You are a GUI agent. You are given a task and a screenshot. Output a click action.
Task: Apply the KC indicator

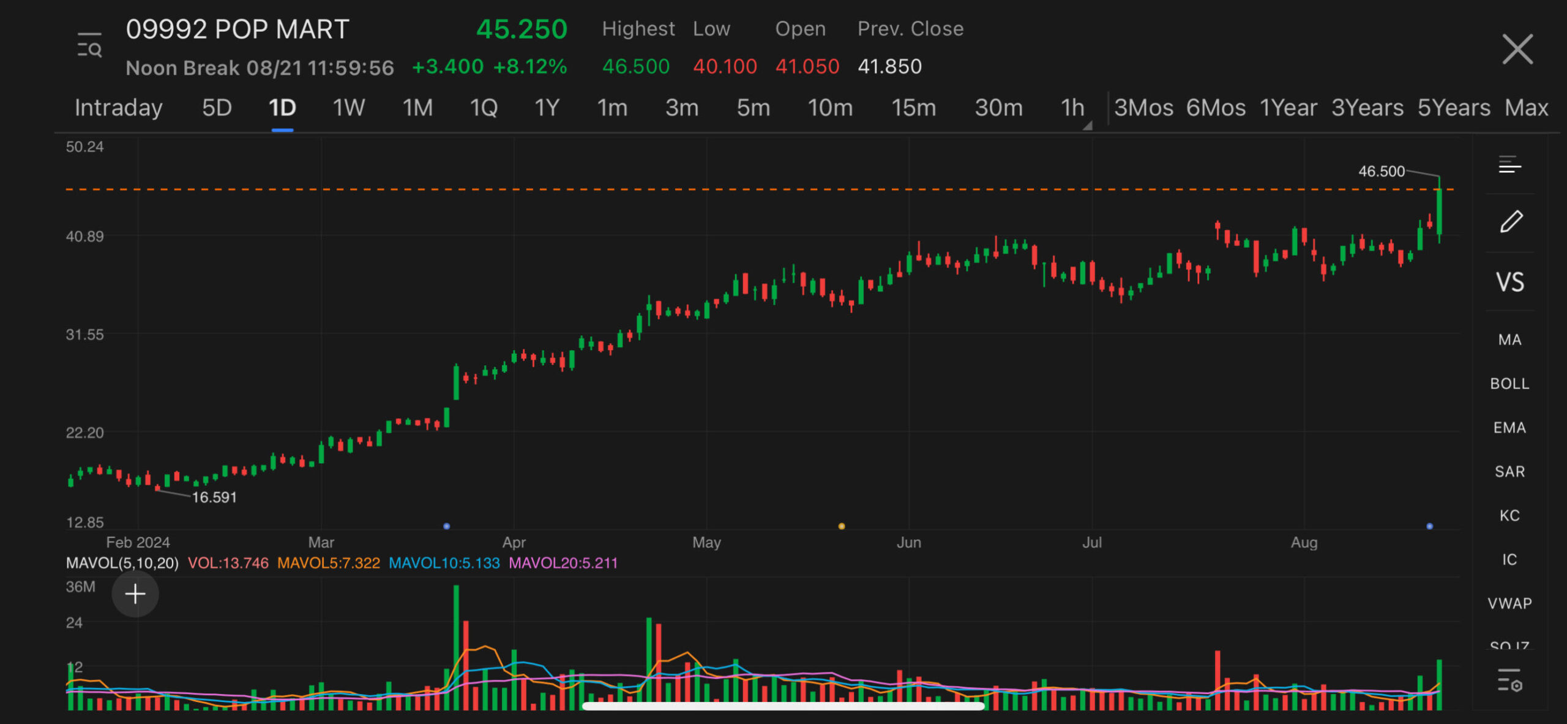1509,515
